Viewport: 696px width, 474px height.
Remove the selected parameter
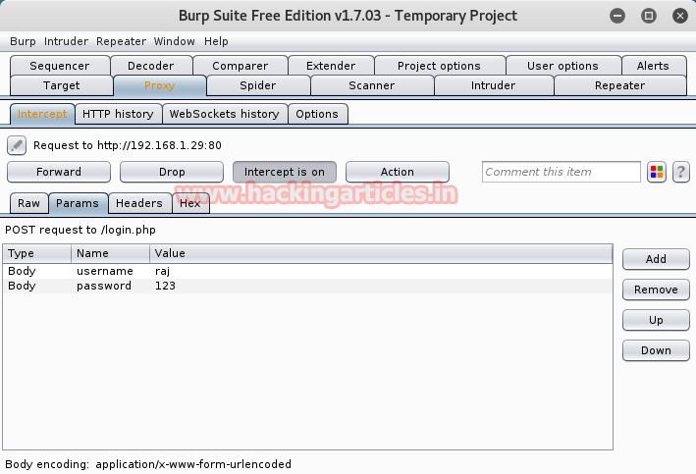point(656,290)
